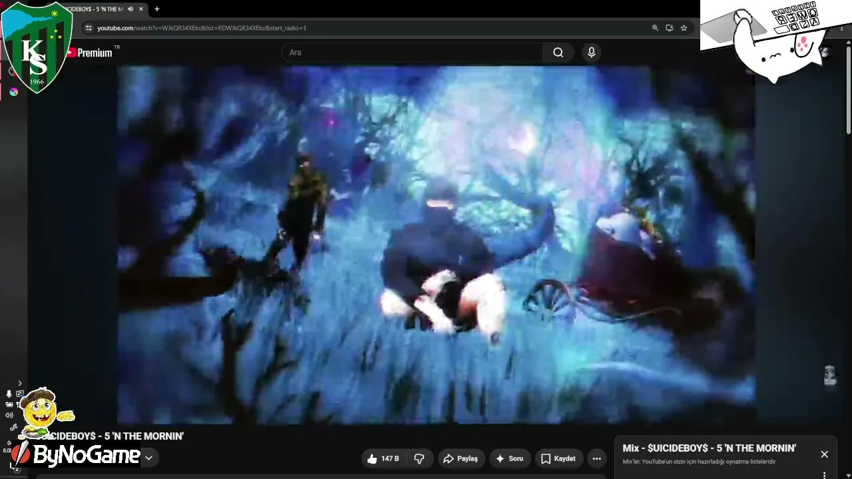This screenshot has width=852, height=479.
Task: Start voice search with the microphone icon
Action: tap(591, 53)
